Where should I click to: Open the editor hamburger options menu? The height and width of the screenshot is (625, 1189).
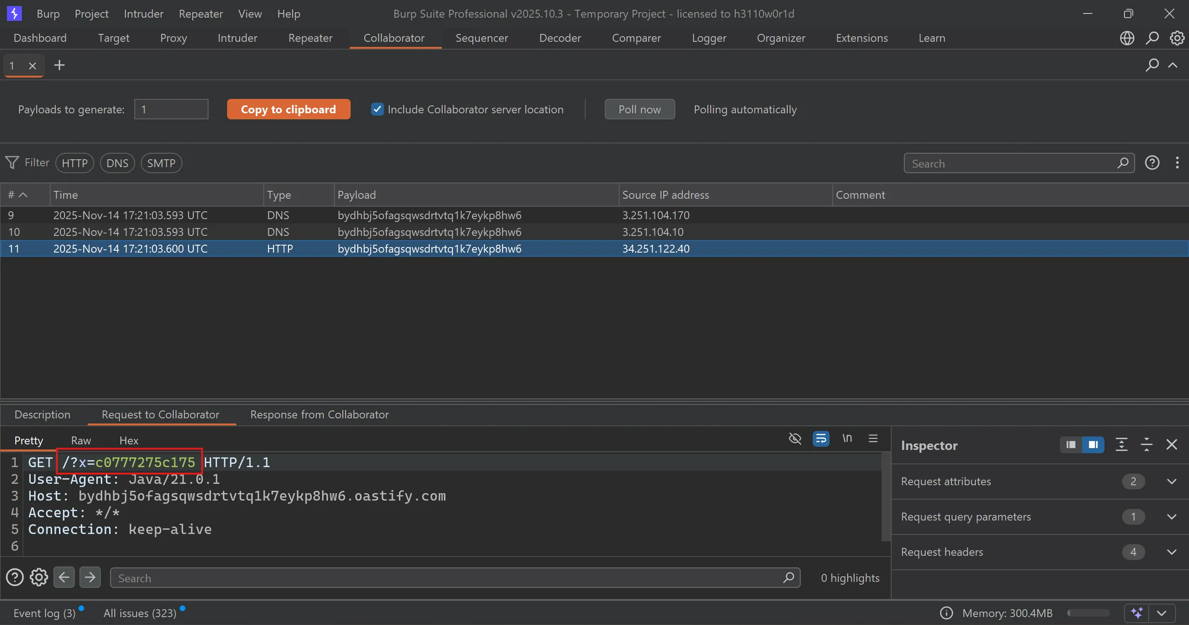pyautogui.click(x=873, y=438)
